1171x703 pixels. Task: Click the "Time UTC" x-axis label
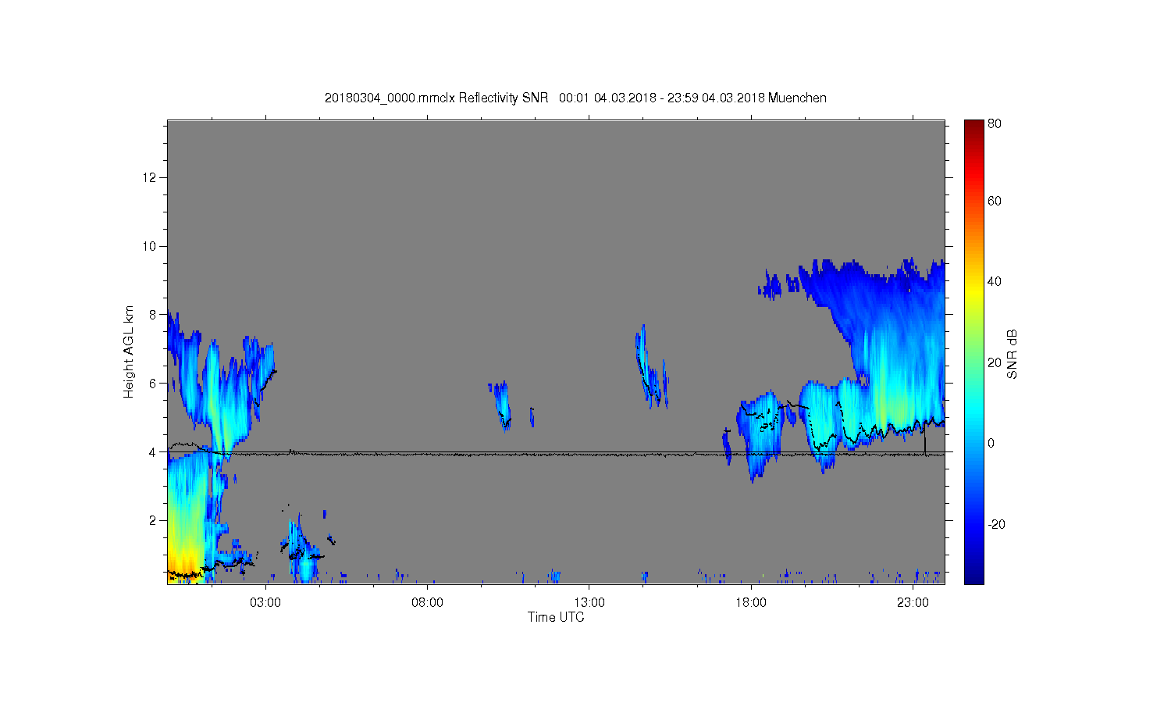(x=556, y=617)
